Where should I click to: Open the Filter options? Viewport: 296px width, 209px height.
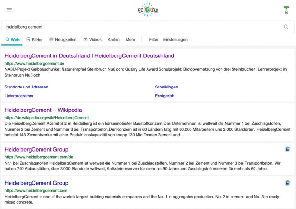point(154,40)
